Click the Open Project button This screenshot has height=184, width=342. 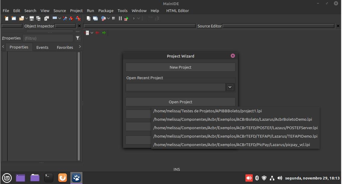(x=180, y=102)
